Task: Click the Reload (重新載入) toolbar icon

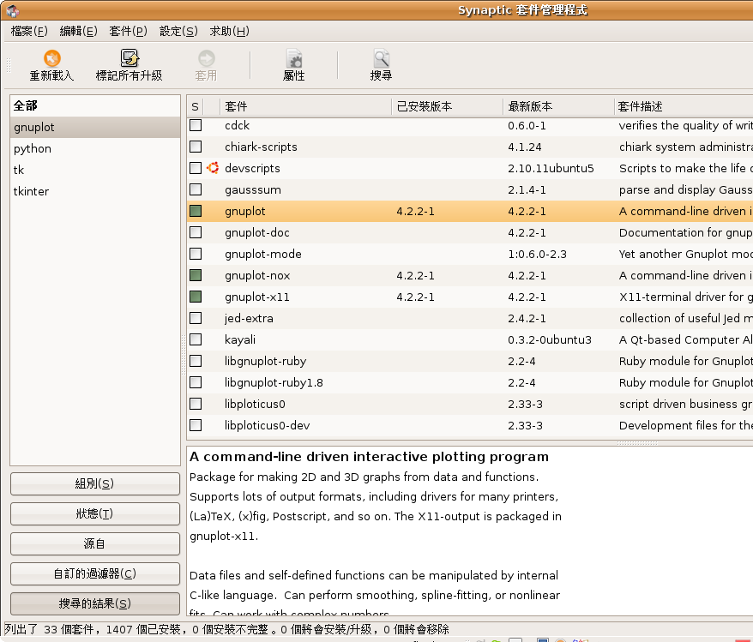Action: pyautogui.click(x=51, y=58)
